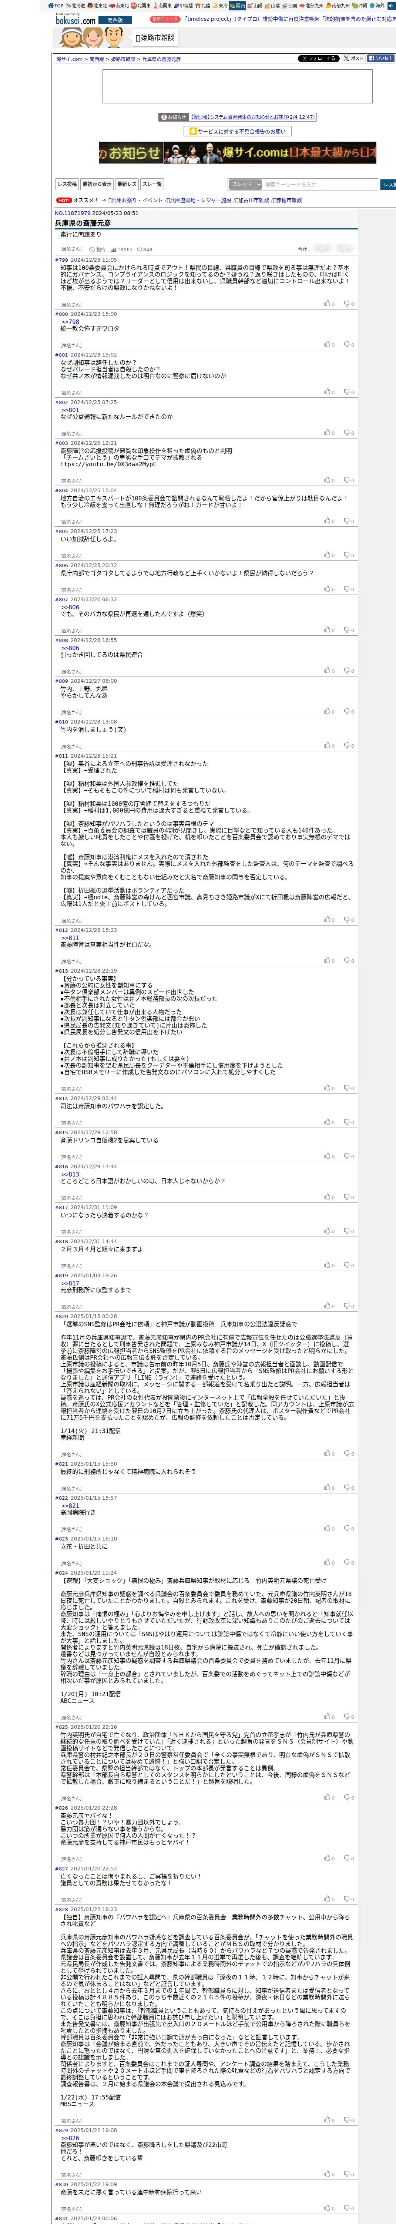
Task: Click the >>811 reply anchor
Action: [70, 938]
